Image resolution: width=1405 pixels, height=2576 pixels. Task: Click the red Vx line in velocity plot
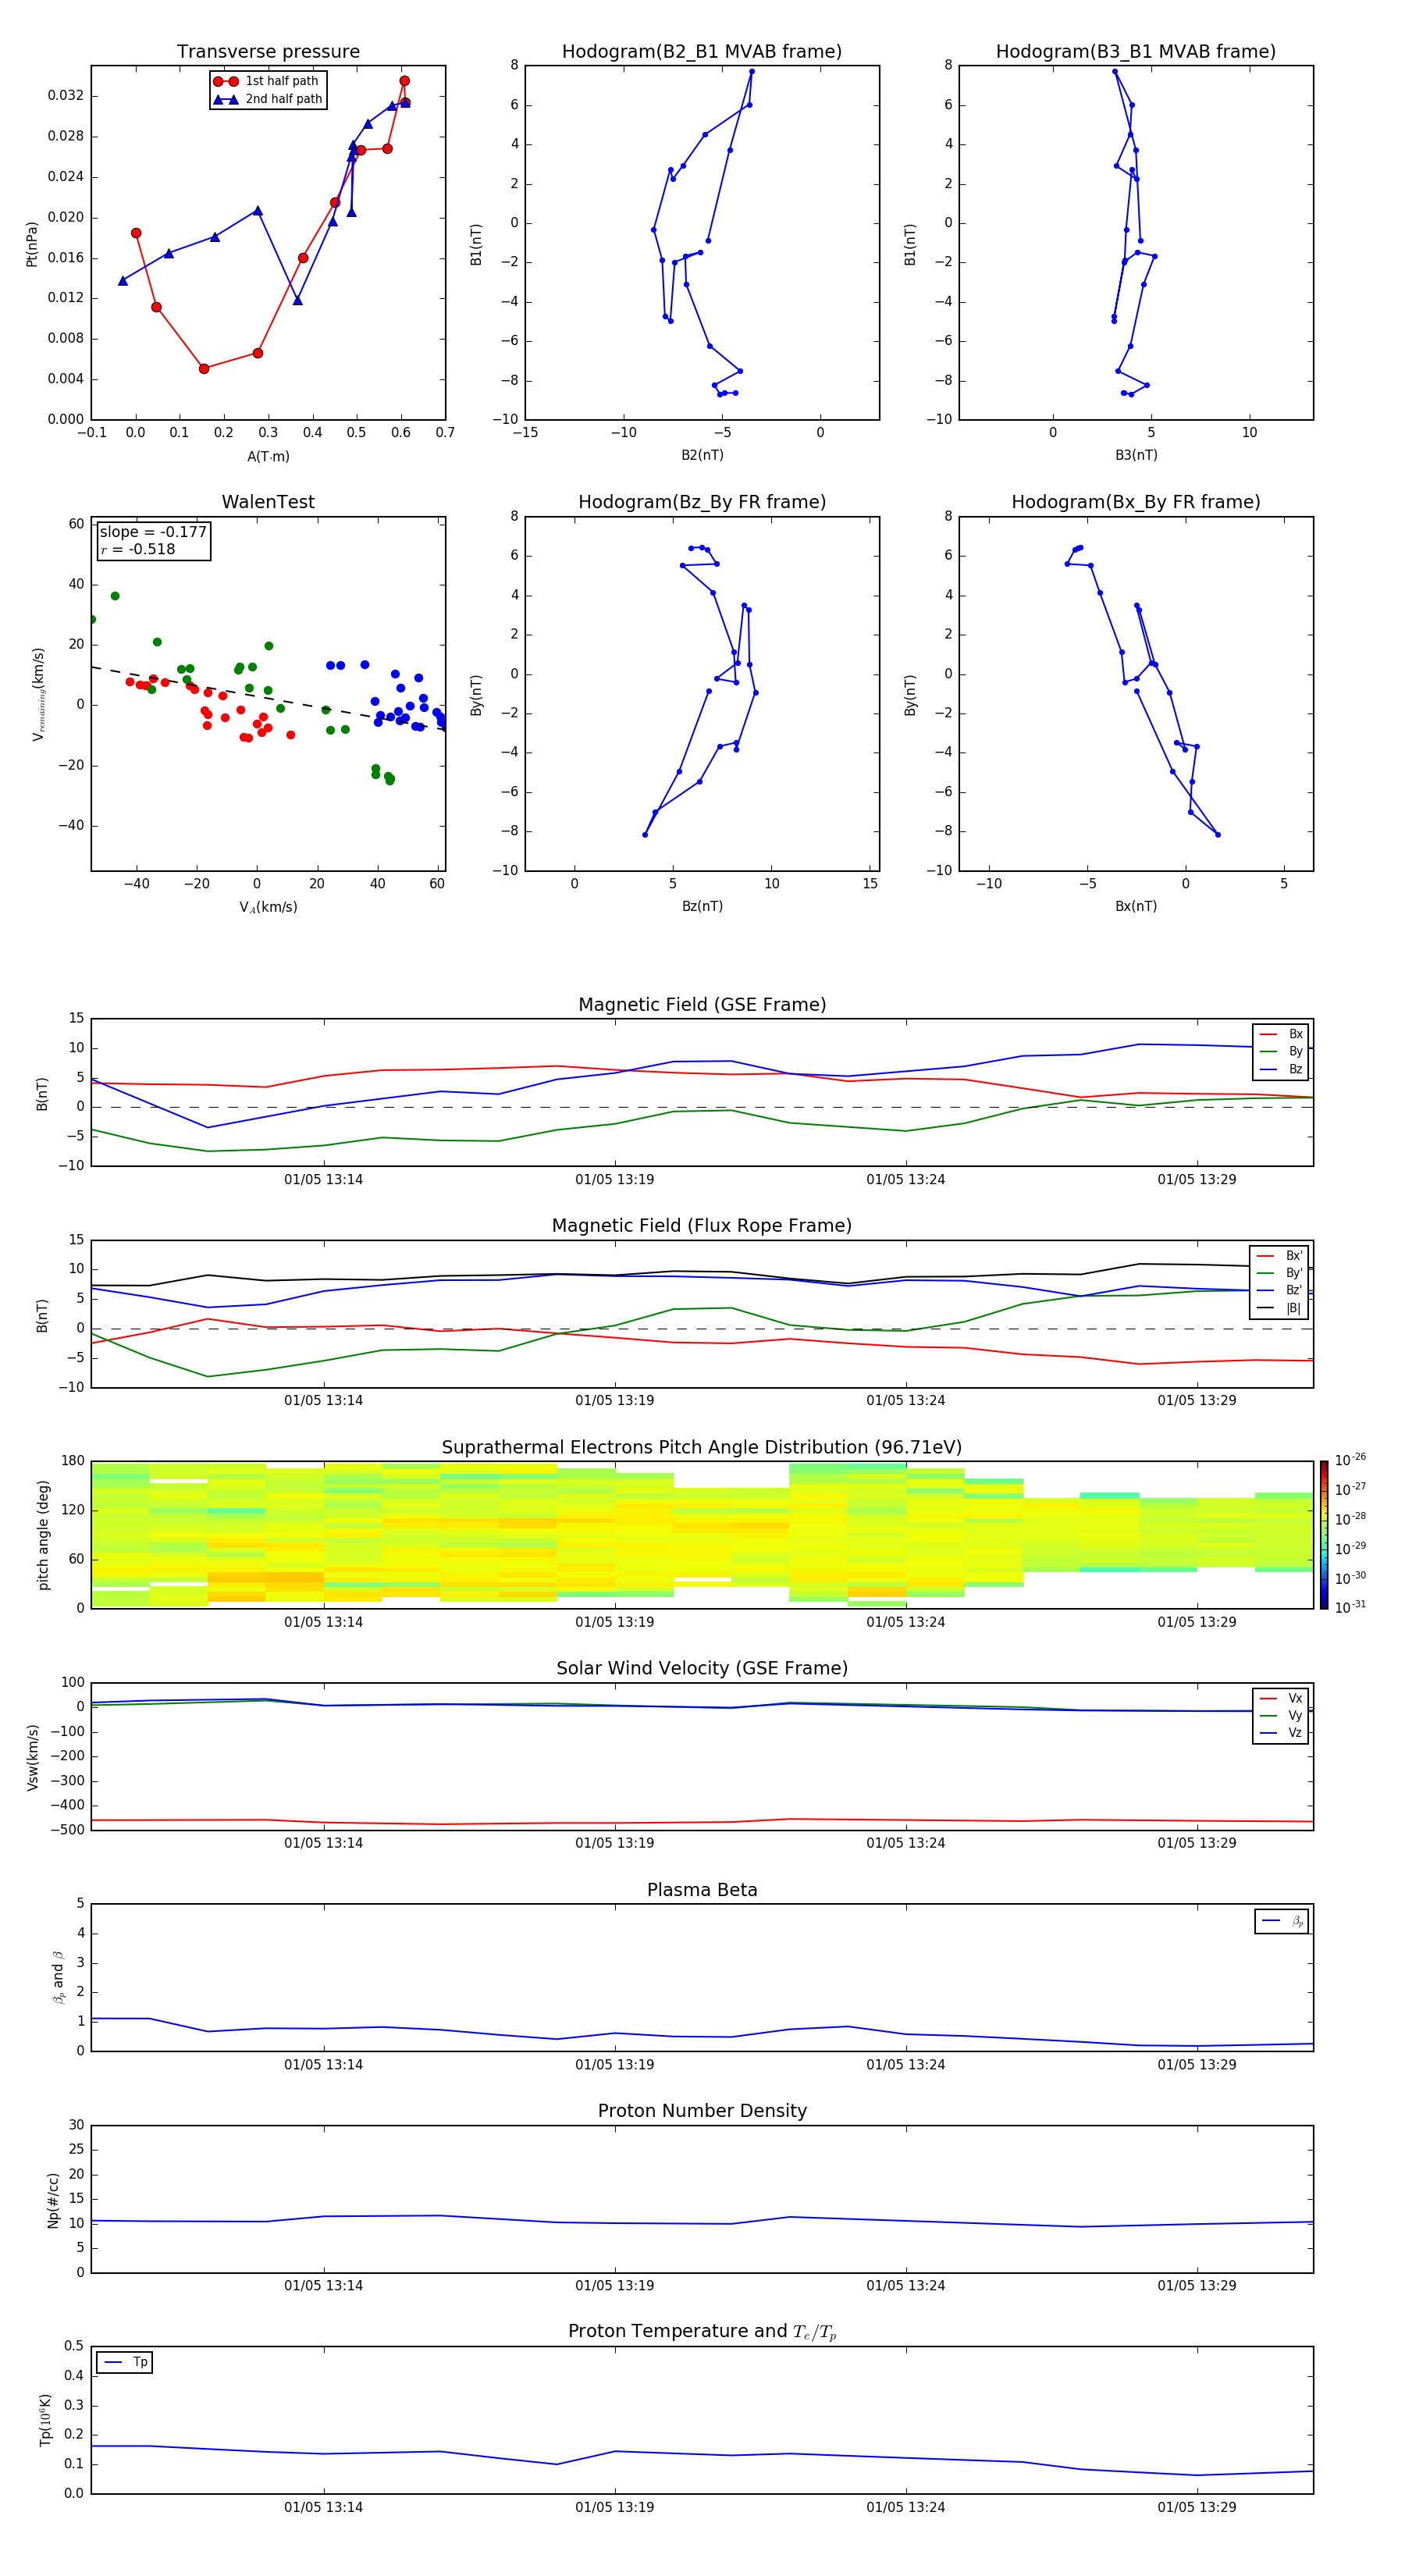(702, 1822)
